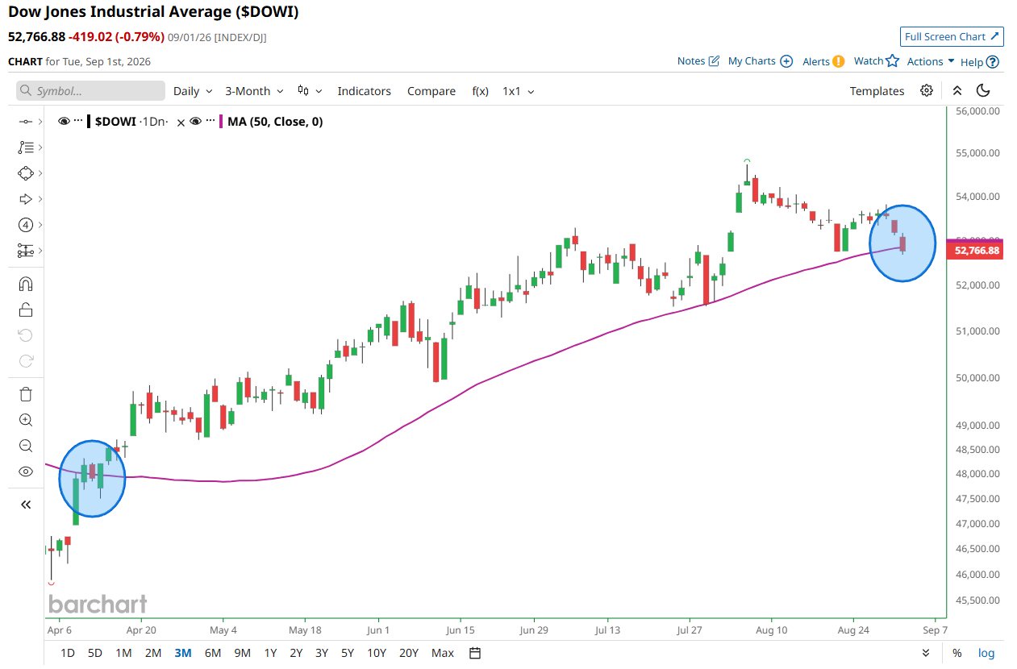Open $DOWI series options dots
Image resolution: width=1017 pixels, height=669 pixels.
(78, 122)
